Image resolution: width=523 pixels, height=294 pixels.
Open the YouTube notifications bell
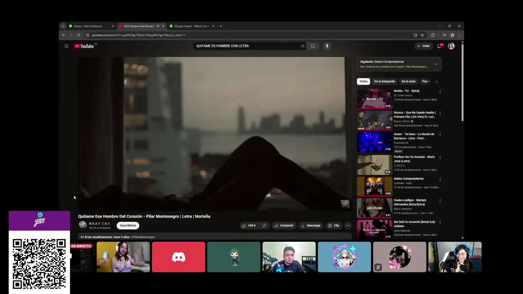click(x=439, y=46)
